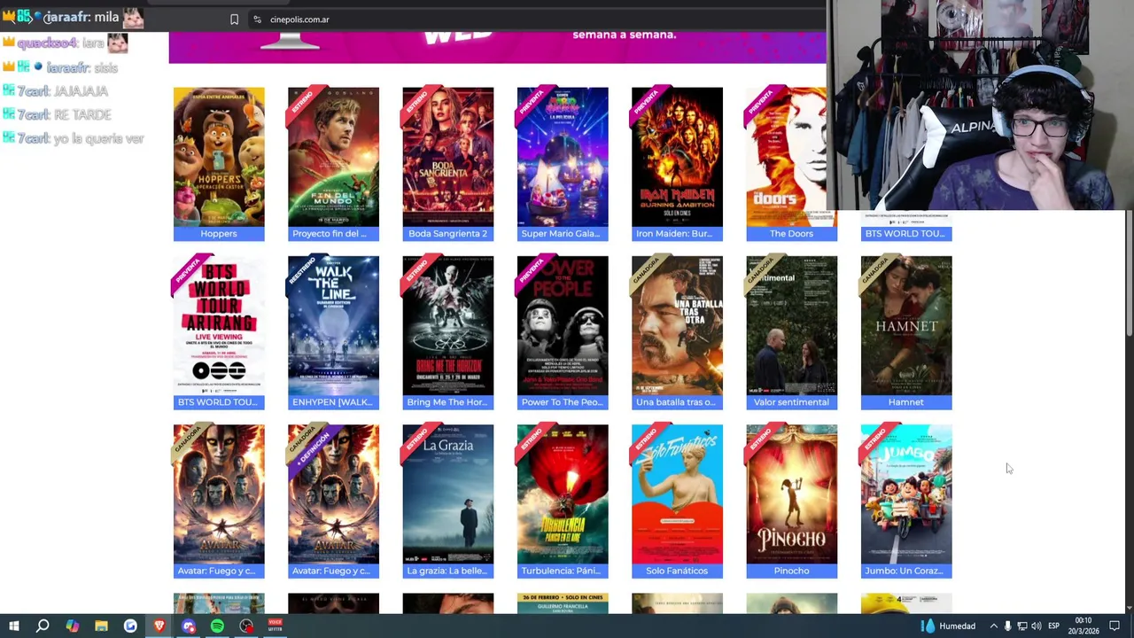Launch Copilot from the taskbar
The image size is (1134, 638).
[x=72, y=626]
